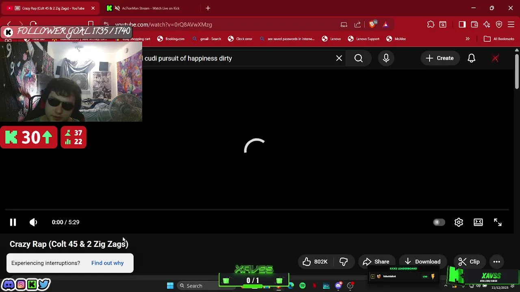Open the Brave Wallet icon
This screenshot has height=292, width=520.
click(474, 24)
